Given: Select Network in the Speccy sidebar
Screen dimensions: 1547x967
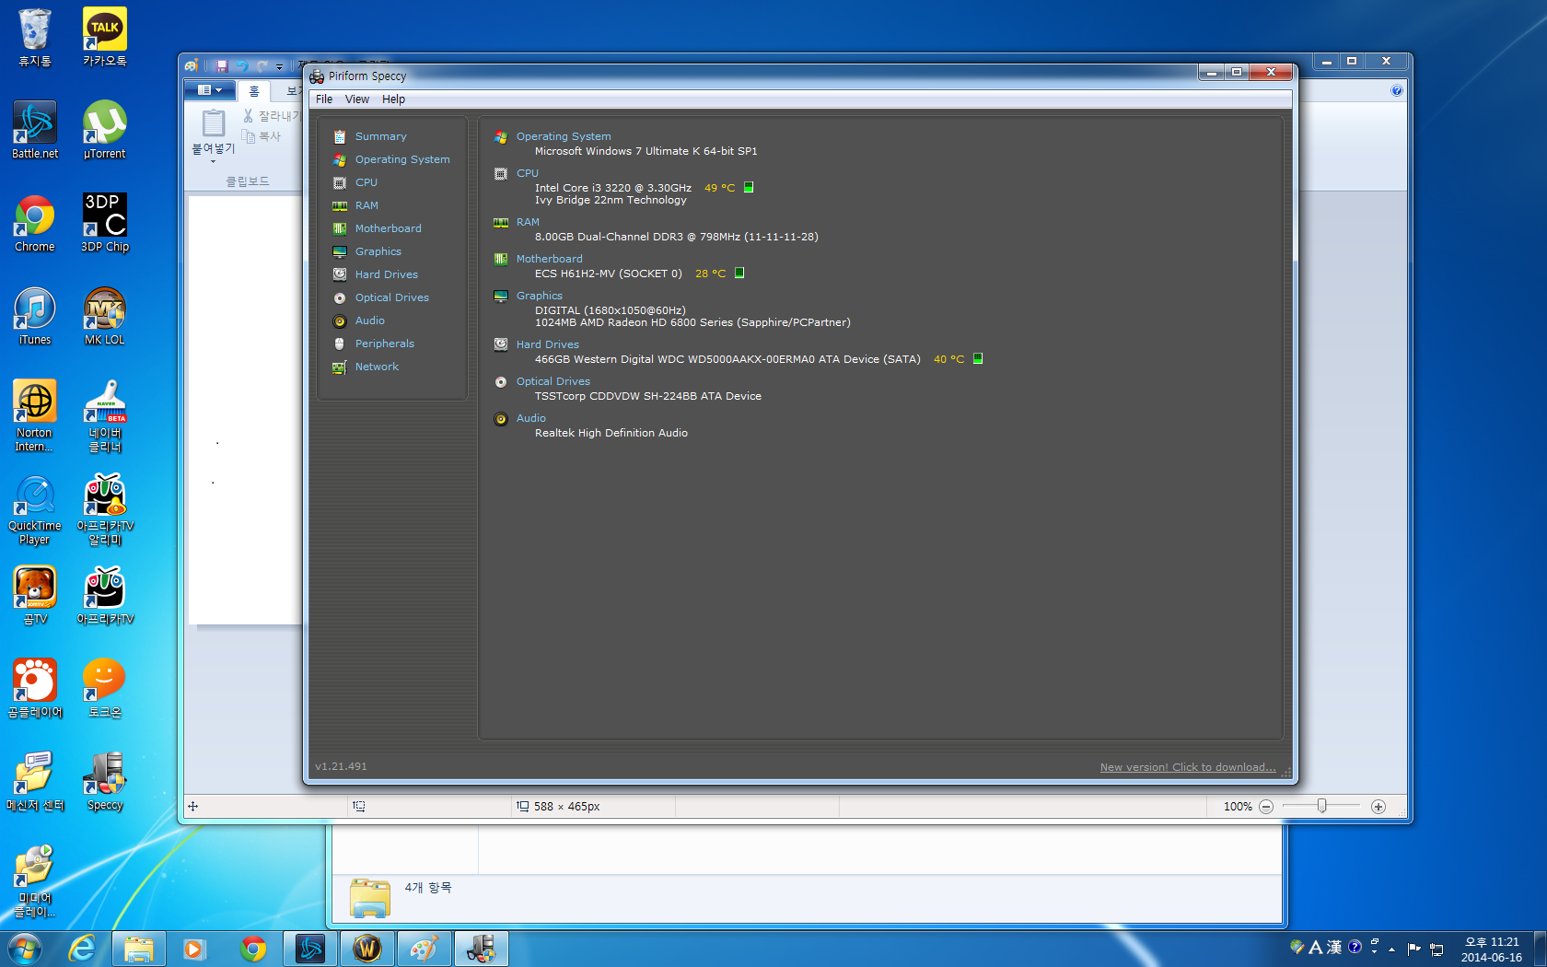Looking at the screenshot, I should [x=377, y=367].
